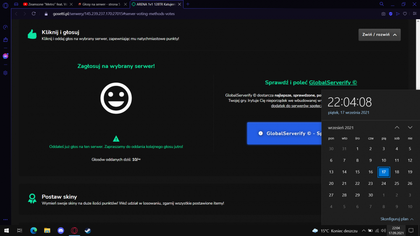The height and width of the screenshot is (236, 420).
Task: Open Discord from the taskbar
Action: 61,231
